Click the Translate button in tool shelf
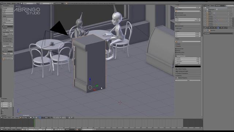 pyautogui.click(x=8, y=8)
